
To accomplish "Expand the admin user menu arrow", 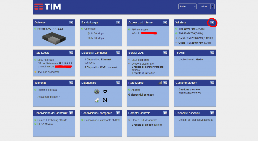I will click(213, 6).
